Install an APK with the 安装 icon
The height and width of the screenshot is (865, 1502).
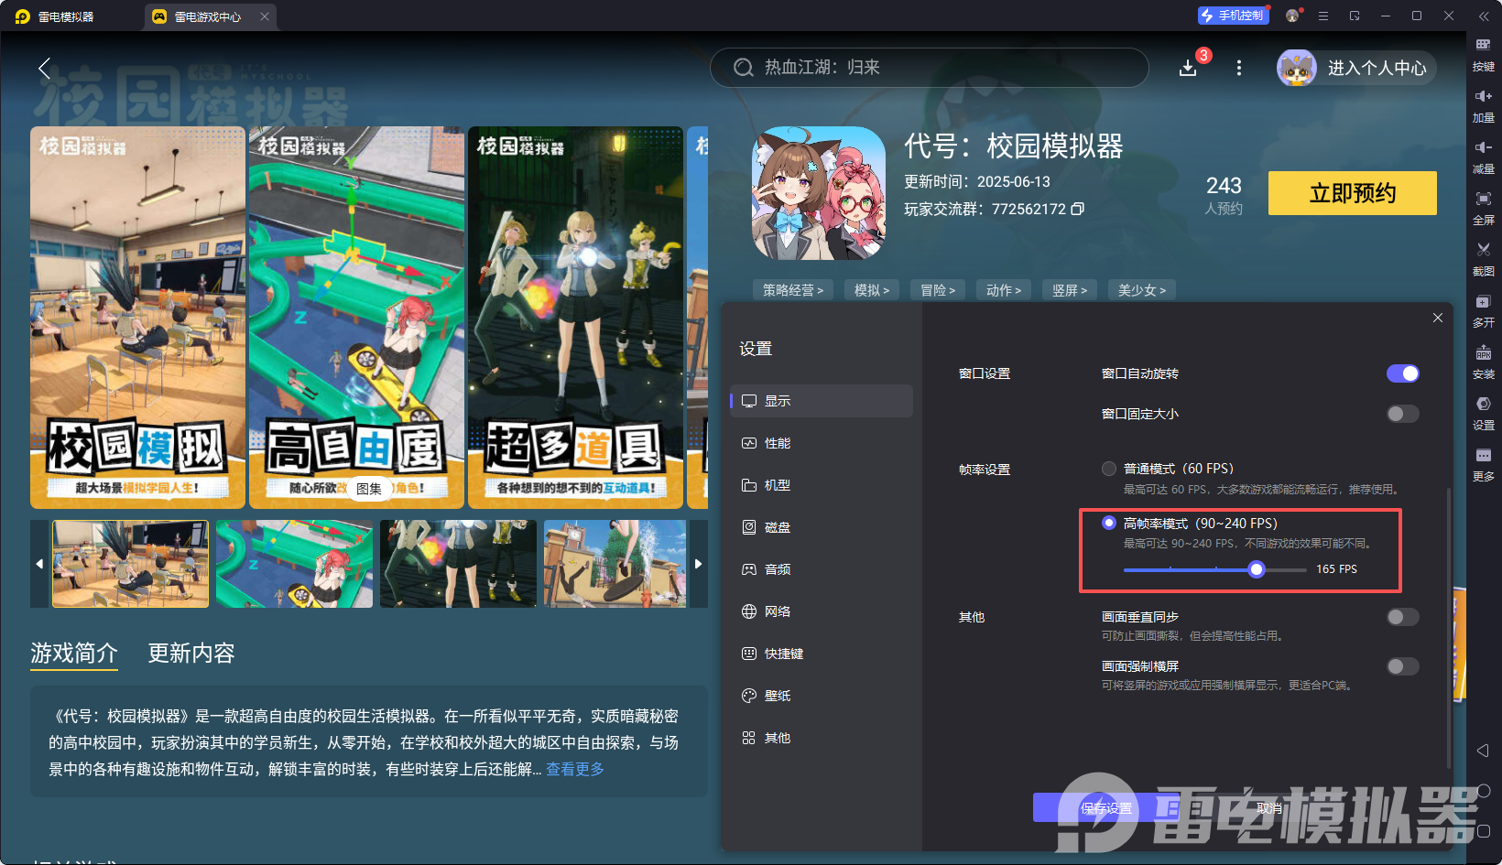tap(1484, 362)
